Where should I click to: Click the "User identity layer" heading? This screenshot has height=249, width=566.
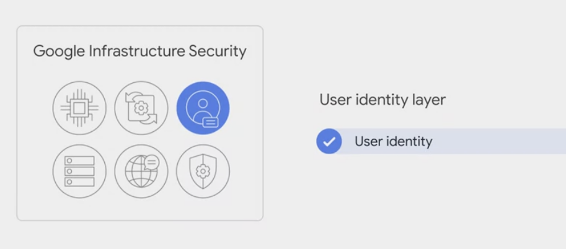point(382,100)
